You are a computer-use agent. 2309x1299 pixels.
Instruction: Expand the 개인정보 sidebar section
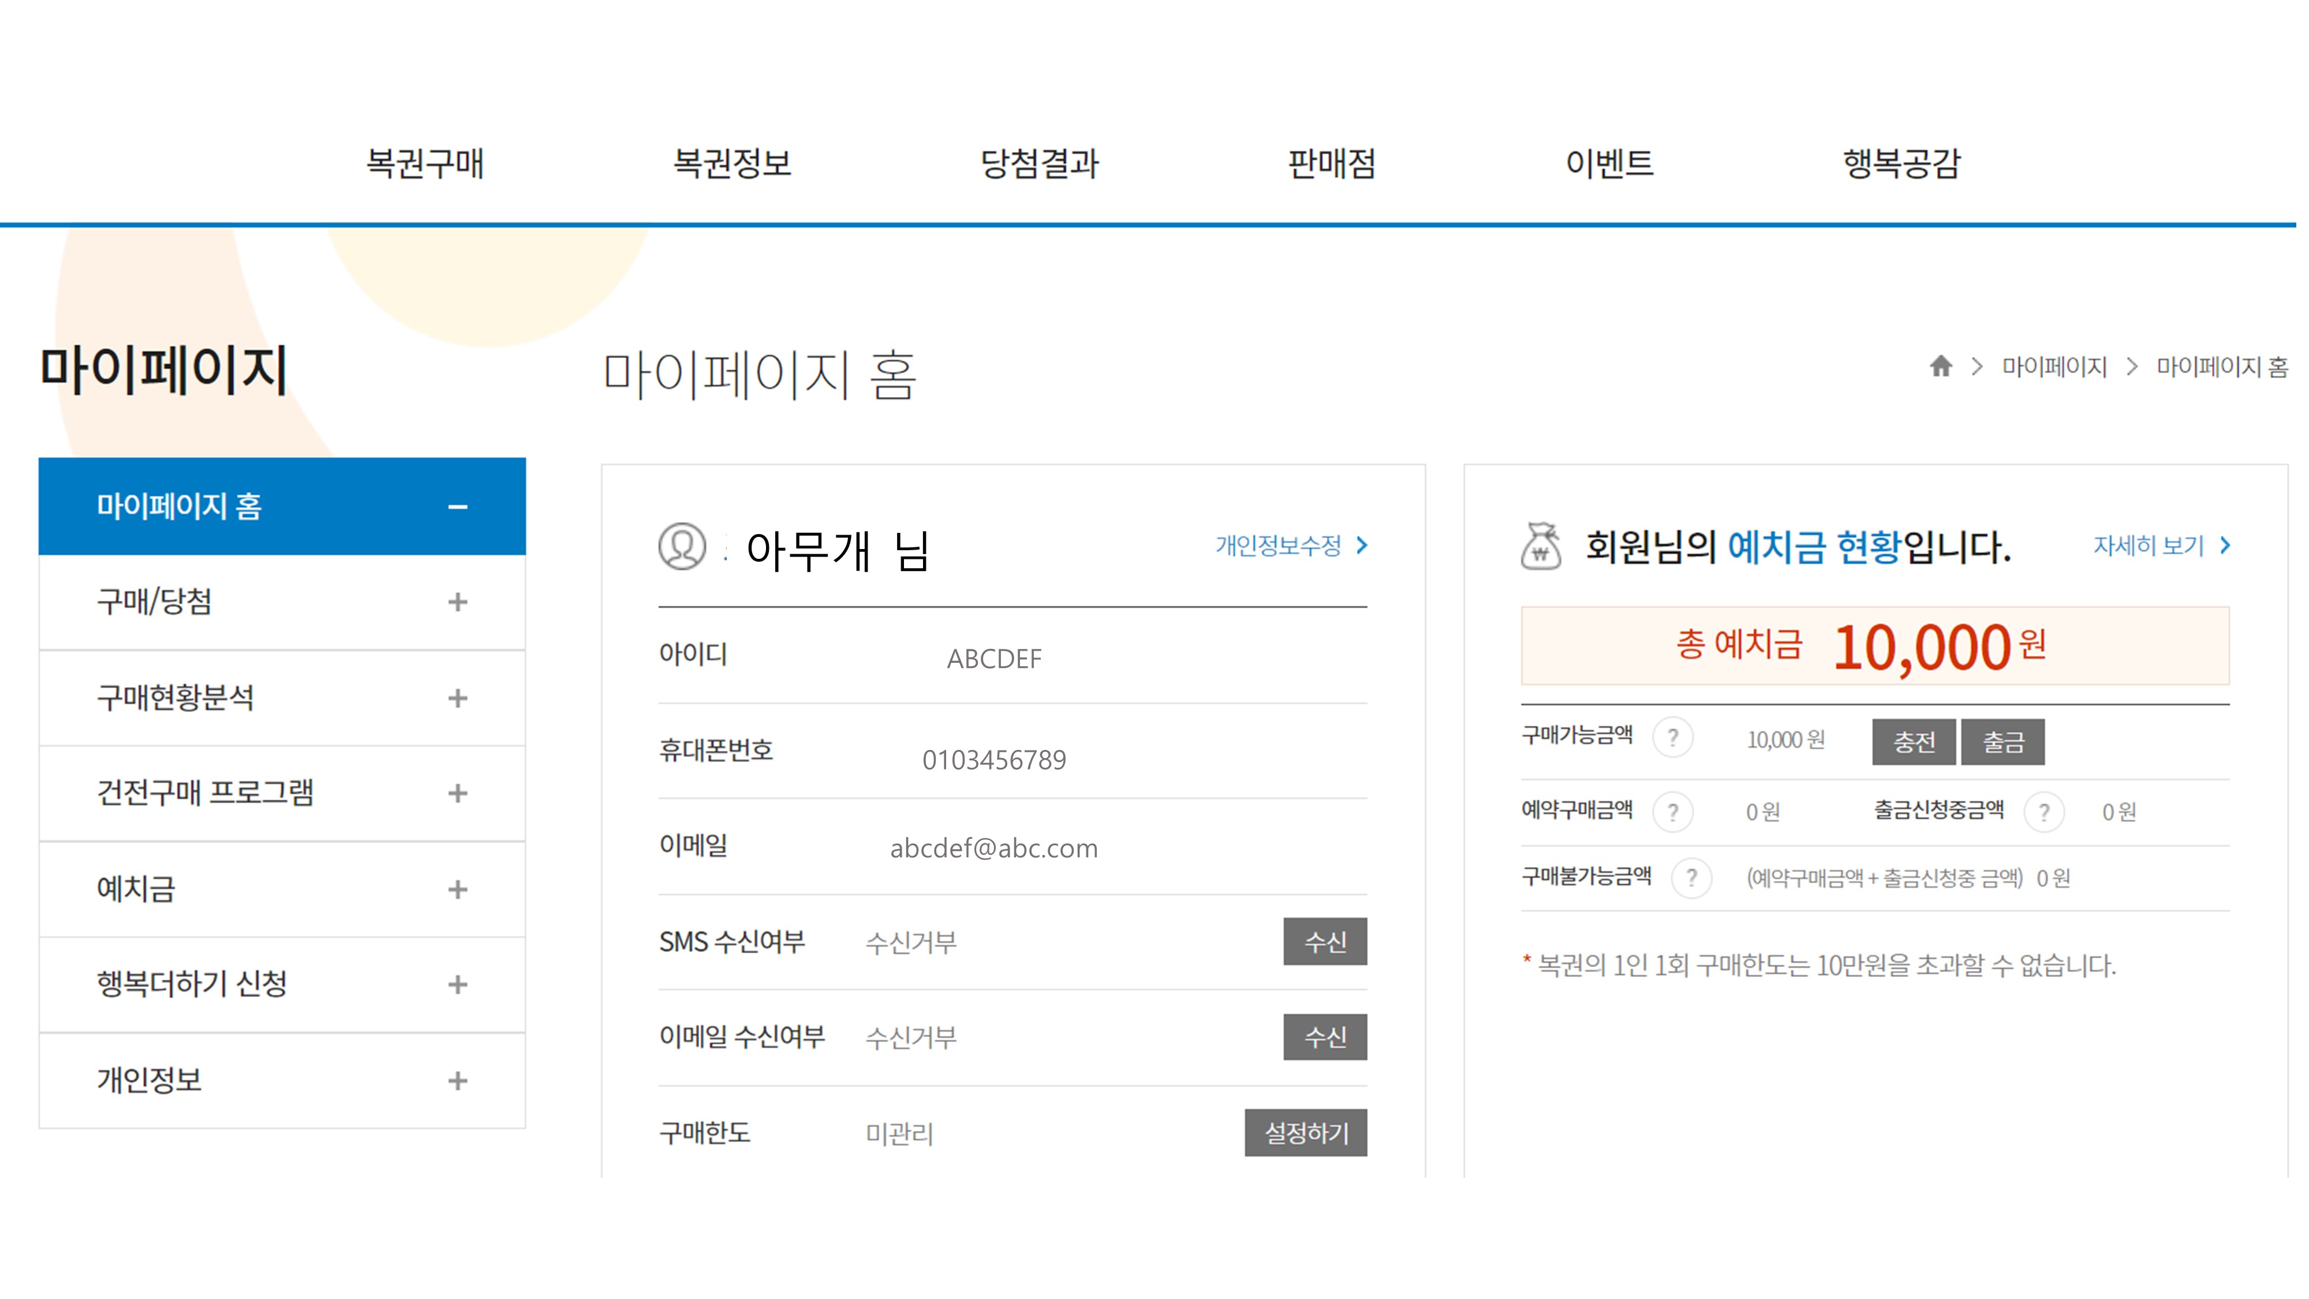[457, 1081]
